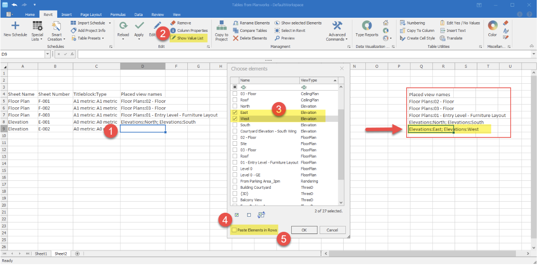Click the Preview magnifier command

(x=285, y=38)
